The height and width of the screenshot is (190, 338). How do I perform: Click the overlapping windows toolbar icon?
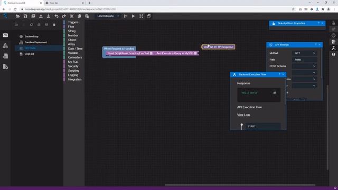(149, 16)
